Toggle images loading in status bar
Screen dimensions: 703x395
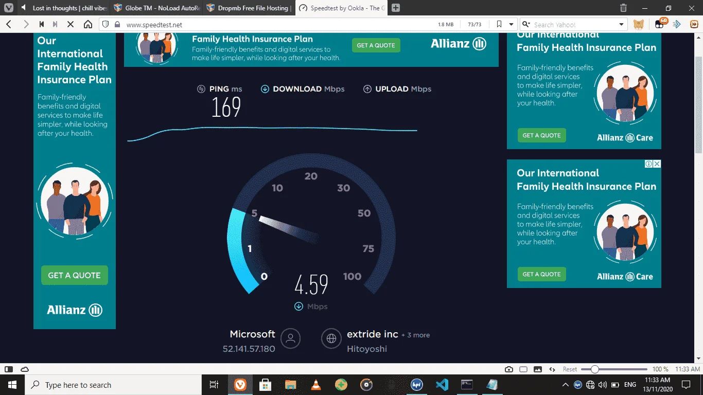[538, 369]
